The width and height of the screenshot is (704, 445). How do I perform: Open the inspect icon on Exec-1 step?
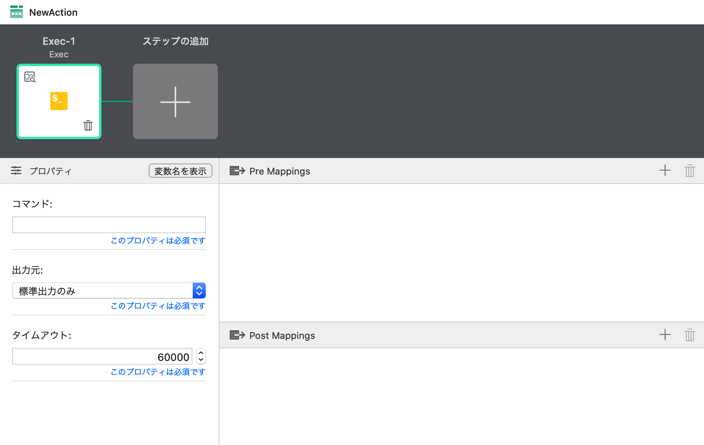30,77
